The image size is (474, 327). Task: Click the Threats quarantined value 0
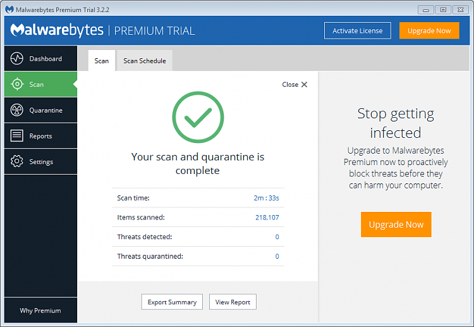click(277, 256)
